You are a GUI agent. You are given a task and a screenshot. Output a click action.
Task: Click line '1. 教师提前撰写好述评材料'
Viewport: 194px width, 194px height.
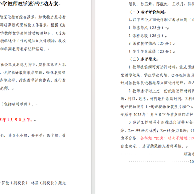click(161, 67)
